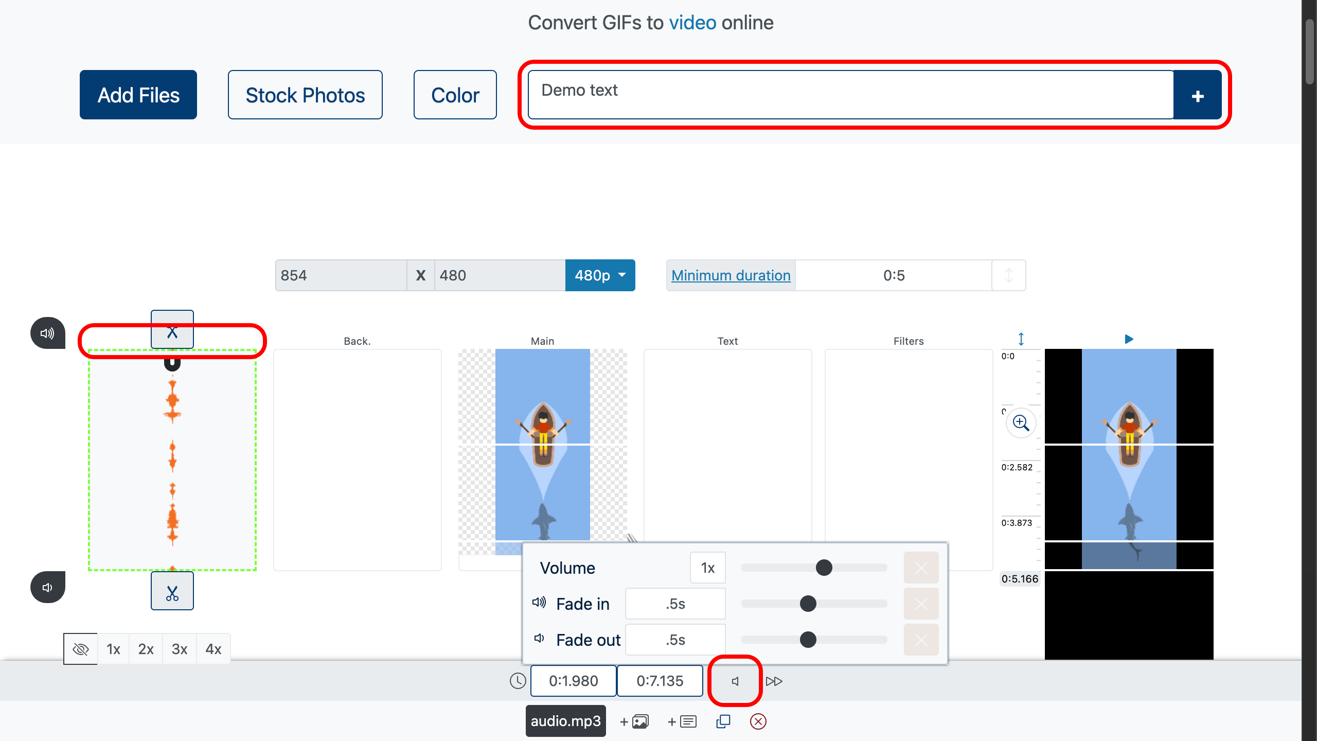Open the Color option
Viewport: 1317px width, 741px height.
pos(455,95)
